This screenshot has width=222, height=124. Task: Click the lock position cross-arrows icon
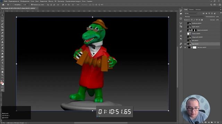pos(197,20)
